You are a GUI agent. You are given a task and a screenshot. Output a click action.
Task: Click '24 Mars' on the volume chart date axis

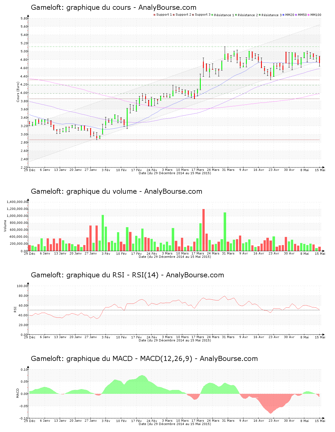213,254
